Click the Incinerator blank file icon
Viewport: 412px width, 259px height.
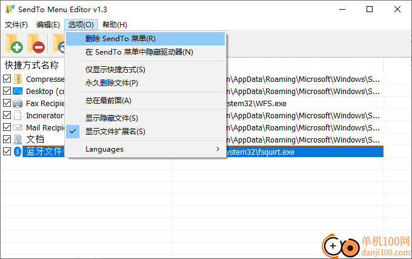pyautogui.click(x=18, y=115)
